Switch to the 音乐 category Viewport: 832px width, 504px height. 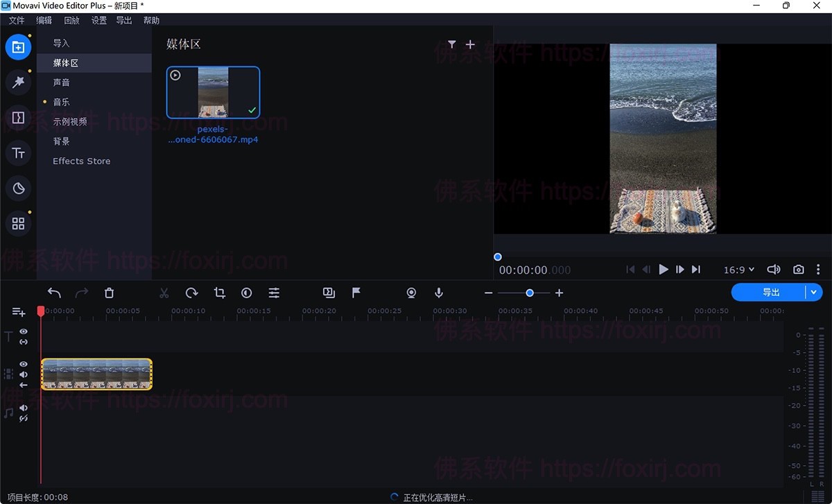pos(61,101)
